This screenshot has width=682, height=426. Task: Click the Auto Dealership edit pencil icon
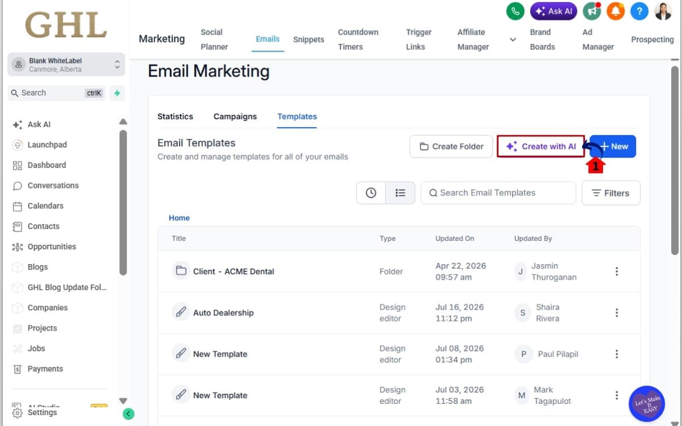[181, 312]
